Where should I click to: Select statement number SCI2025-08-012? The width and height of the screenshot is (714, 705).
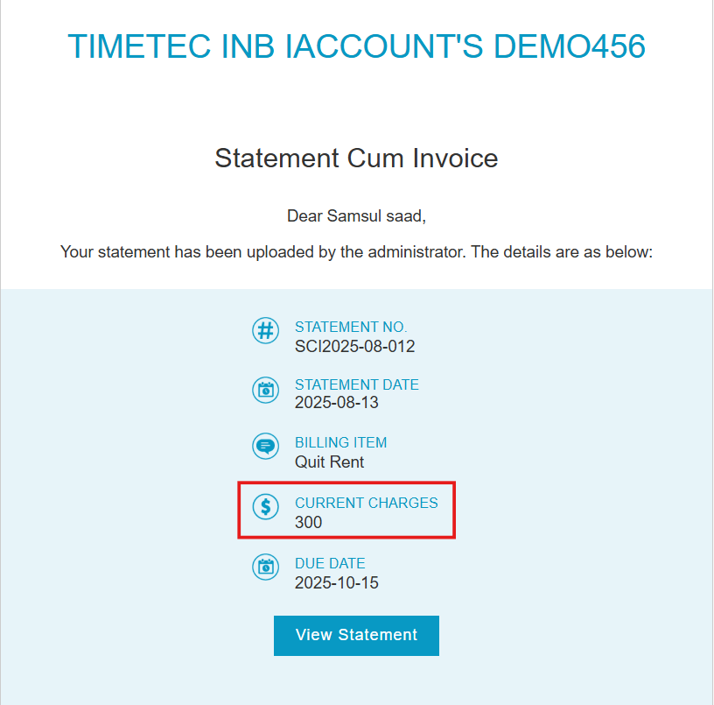pyautogui.click(x=354, y=346)
